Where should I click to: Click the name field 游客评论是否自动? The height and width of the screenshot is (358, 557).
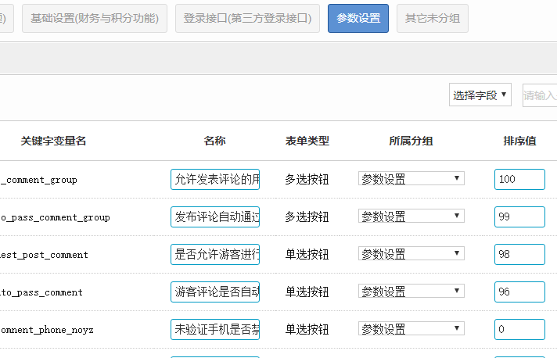[x=215, y=292]
